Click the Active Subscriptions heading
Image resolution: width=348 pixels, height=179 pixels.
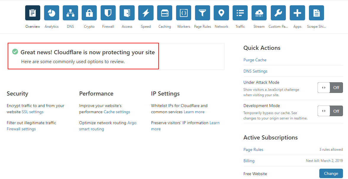click(270, 138)
